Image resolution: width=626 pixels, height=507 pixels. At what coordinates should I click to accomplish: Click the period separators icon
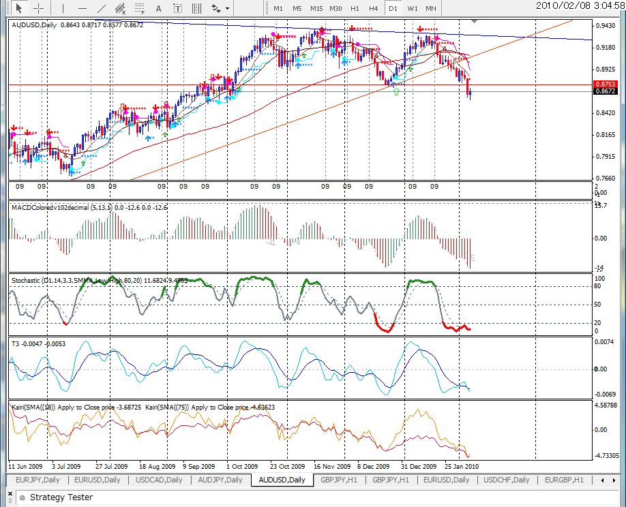pos(197,8)
